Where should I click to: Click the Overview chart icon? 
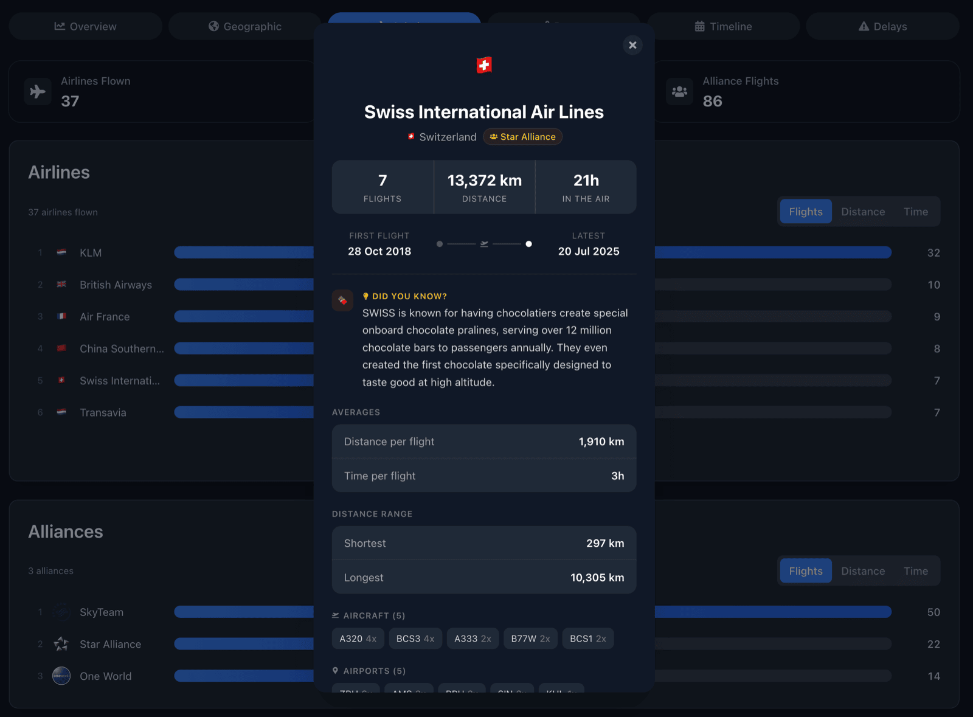[60, 26]
